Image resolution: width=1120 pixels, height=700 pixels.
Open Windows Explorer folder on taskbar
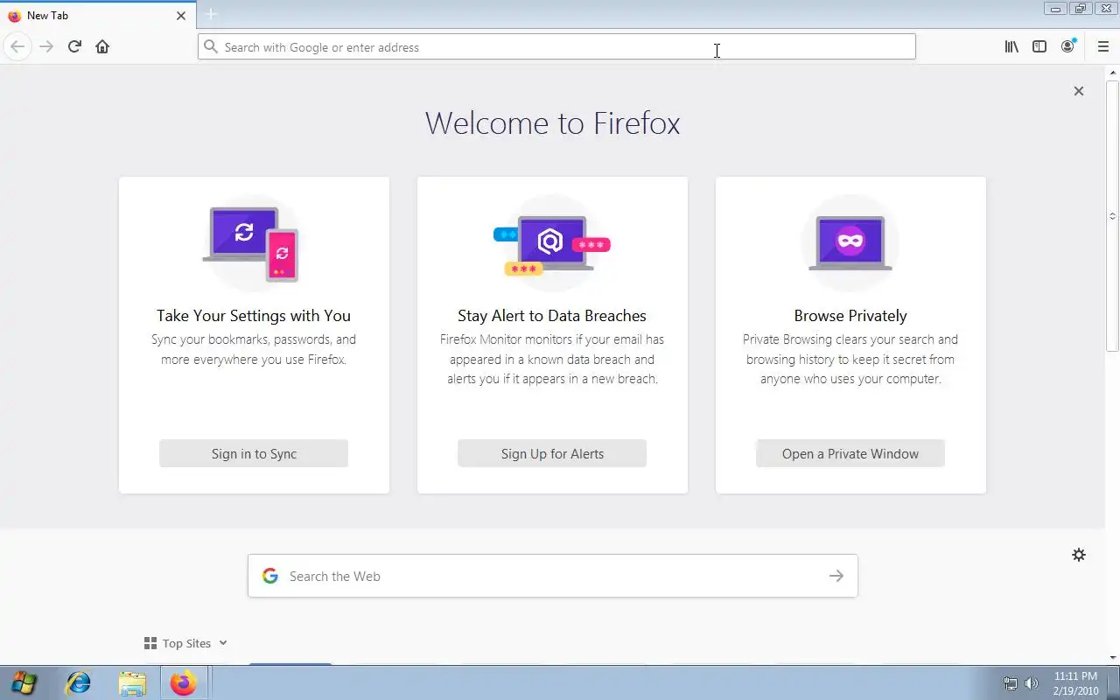132,682
